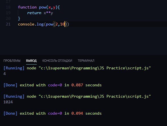Screen dimensions: 167x126
Task: Click line number 18 in the gutter
Action: pos(8,7)
